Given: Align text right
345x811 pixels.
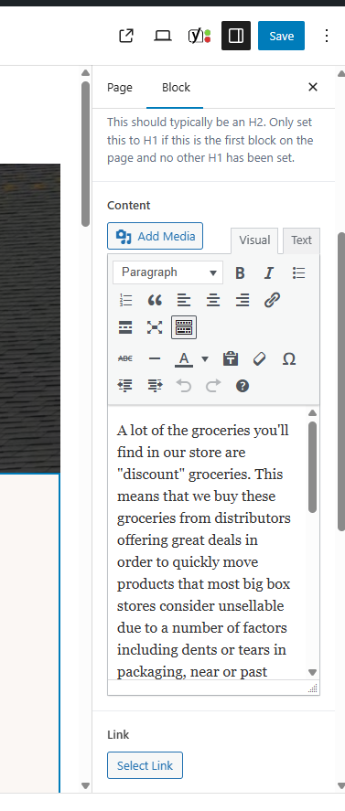Looking at the screenshot, I should coord(242,300).
